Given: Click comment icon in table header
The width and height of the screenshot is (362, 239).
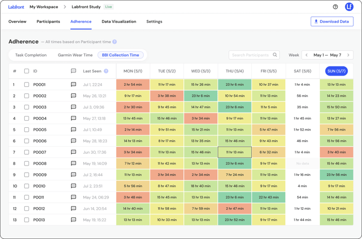Looking at the screenshot, I should click(x=73, y=71).
